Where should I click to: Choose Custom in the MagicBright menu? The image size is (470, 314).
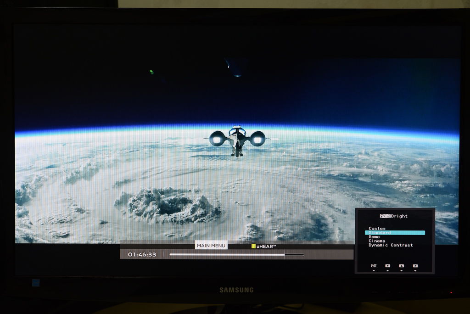[377, 228]
